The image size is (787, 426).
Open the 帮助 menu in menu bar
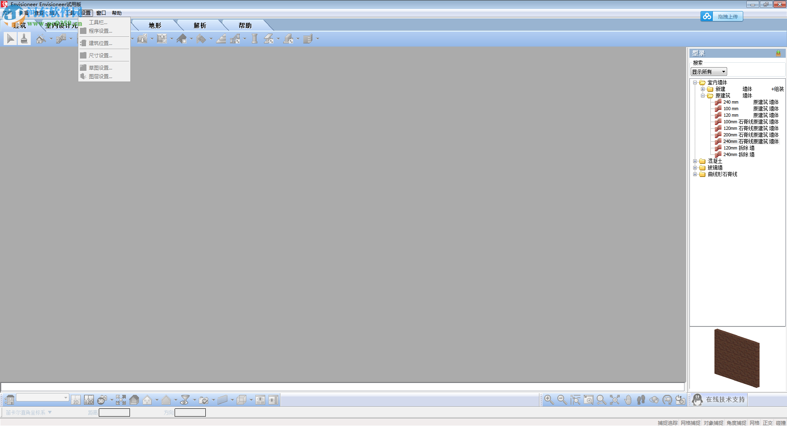117,13
